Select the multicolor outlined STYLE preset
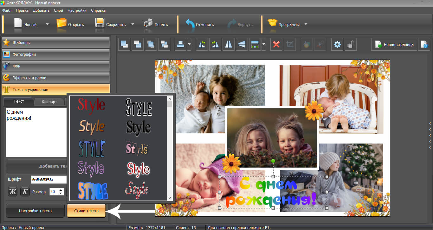This screenshot has height=230, width=433. point(92,148)
